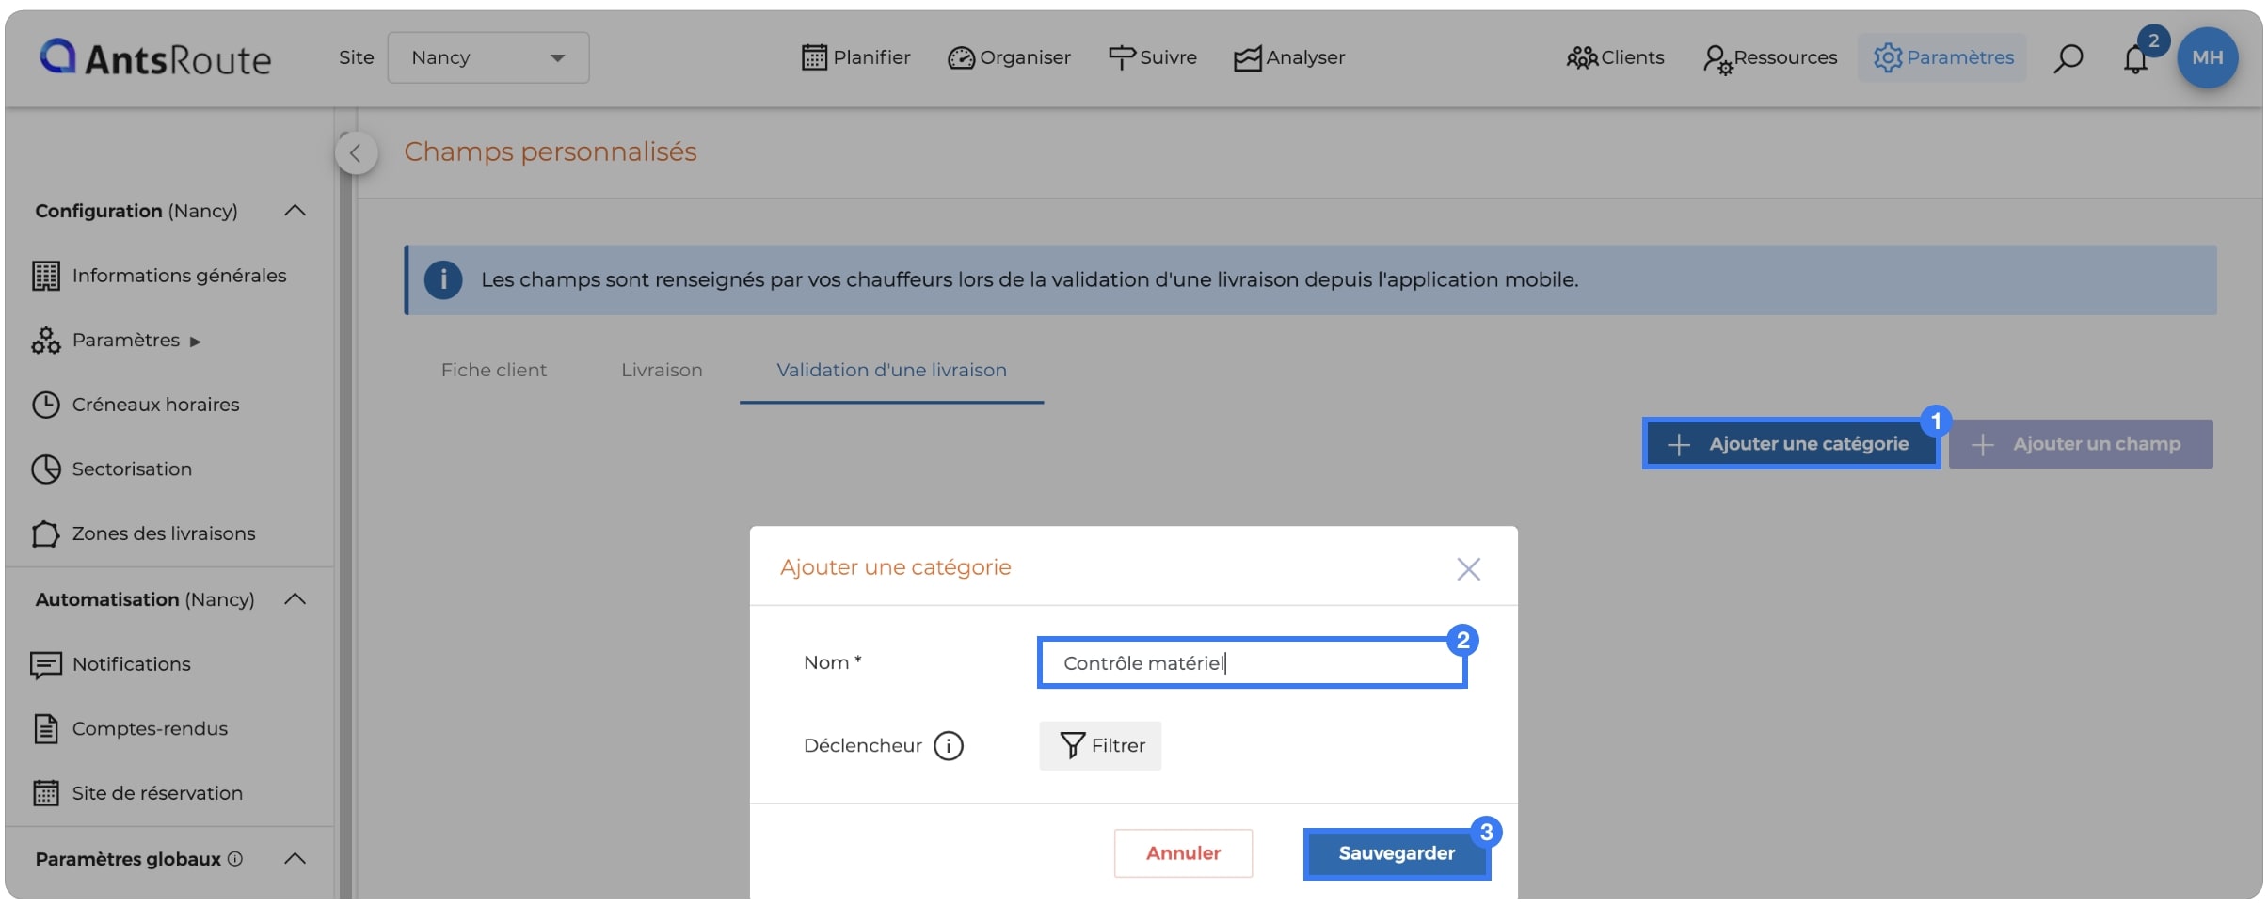Click the Créneaux horaires clock icon

point(45,405)
